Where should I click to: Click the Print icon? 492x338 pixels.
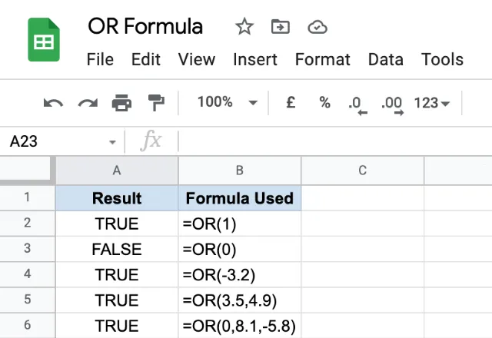(x=121, y=103)
